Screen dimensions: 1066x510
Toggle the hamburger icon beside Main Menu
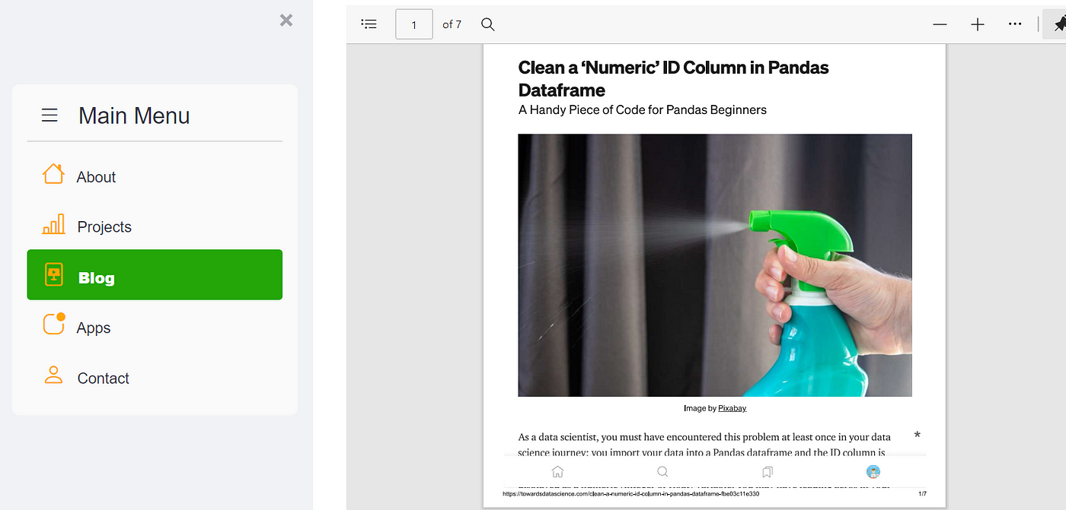pos(49,116)
